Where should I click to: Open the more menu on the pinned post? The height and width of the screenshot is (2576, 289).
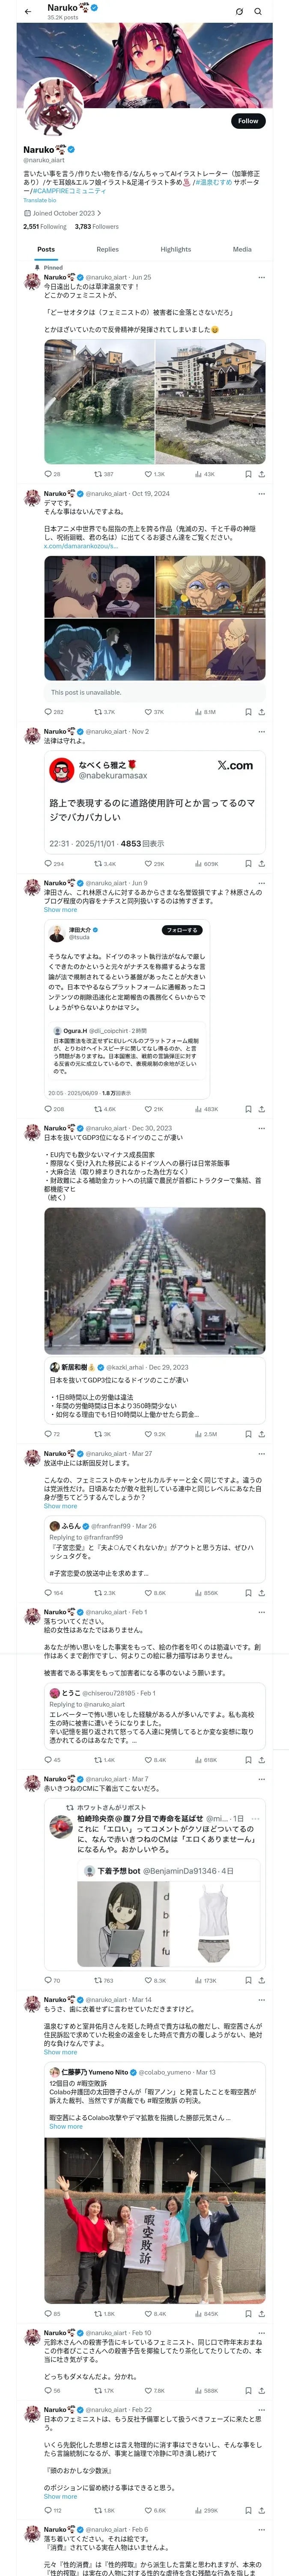click(262, 277)
